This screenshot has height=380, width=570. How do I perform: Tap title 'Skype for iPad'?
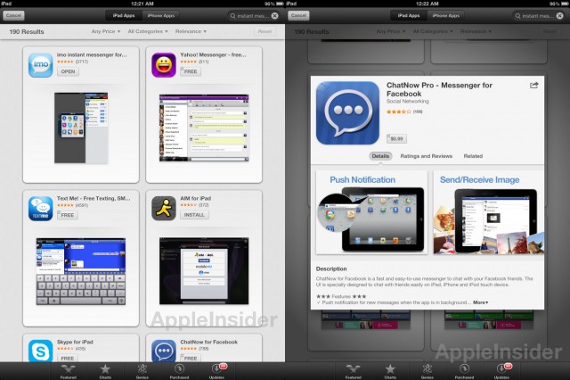(75, 342)
